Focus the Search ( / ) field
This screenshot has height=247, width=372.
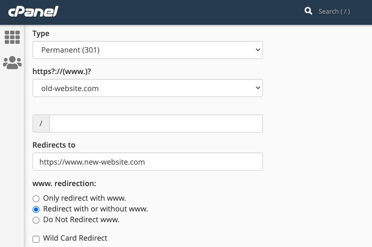click(334, 11)
